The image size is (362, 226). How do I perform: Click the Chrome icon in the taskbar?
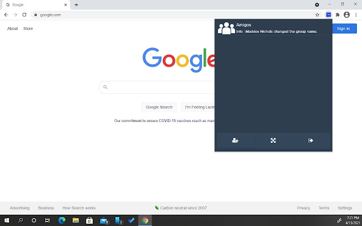pyautogui.click(x=145, y=220)
